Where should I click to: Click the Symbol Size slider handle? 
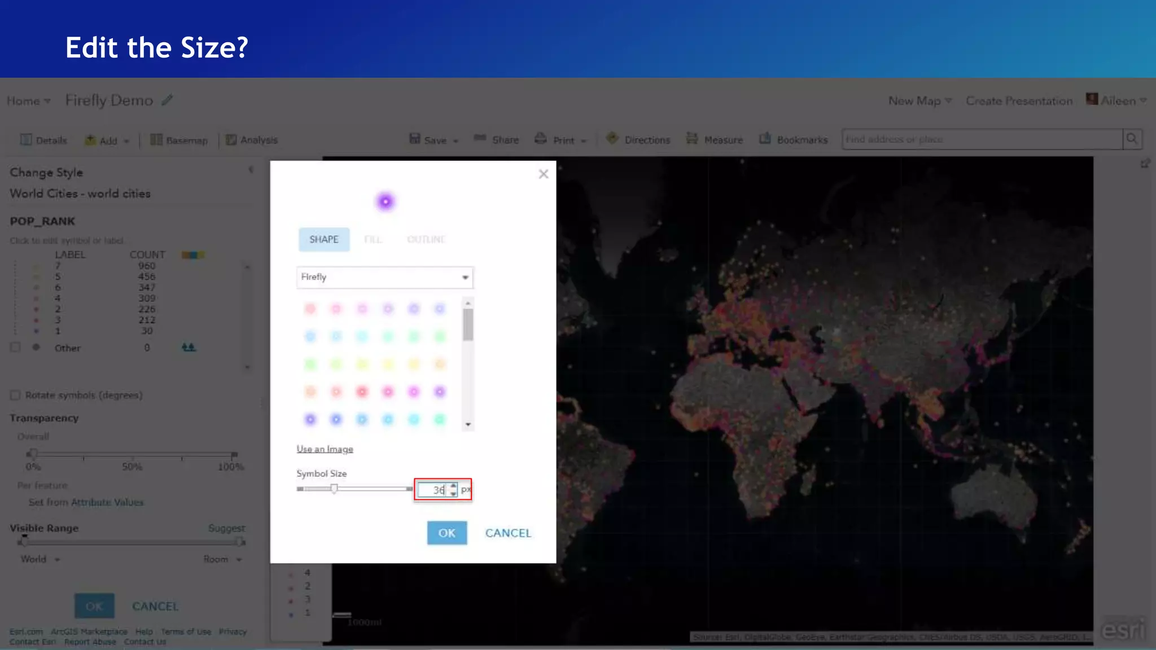(334, 489)
